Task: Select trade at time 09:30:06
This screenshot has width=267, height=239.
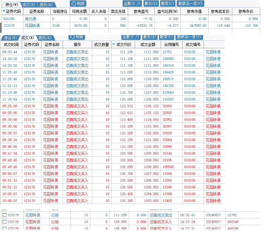Action: (x=112, y=126)
